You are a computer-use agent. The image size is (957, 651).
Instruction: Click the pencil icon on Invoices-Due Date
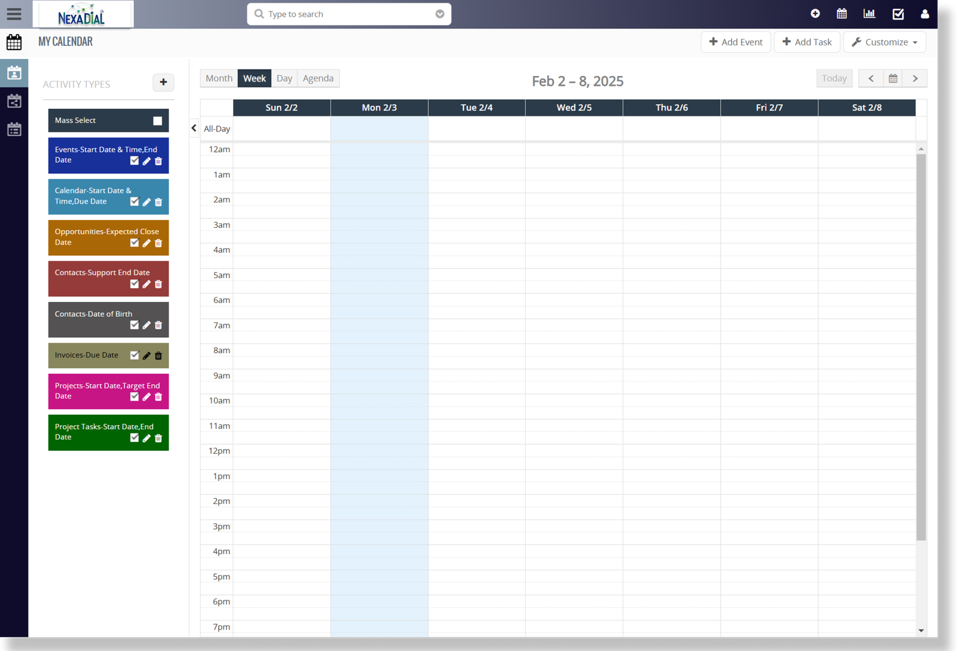pyautogui.click(x=146, y=356)
